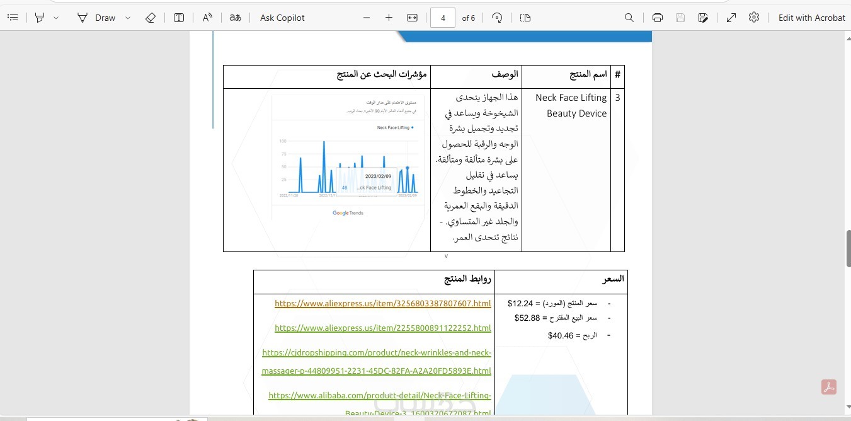This screenshot has width=851, height=421.
Task: Click the page number input field
Action: [443, 18]
